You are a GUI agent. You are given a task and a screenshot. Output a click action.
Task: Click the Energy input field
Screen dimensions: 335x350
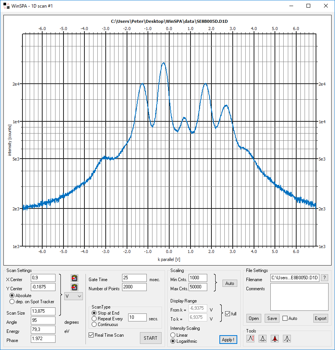click(43, 329)
